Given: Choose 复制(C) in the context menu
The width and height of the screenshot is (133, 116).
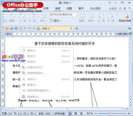Looking at the screenshot, I should pos(47,51).
